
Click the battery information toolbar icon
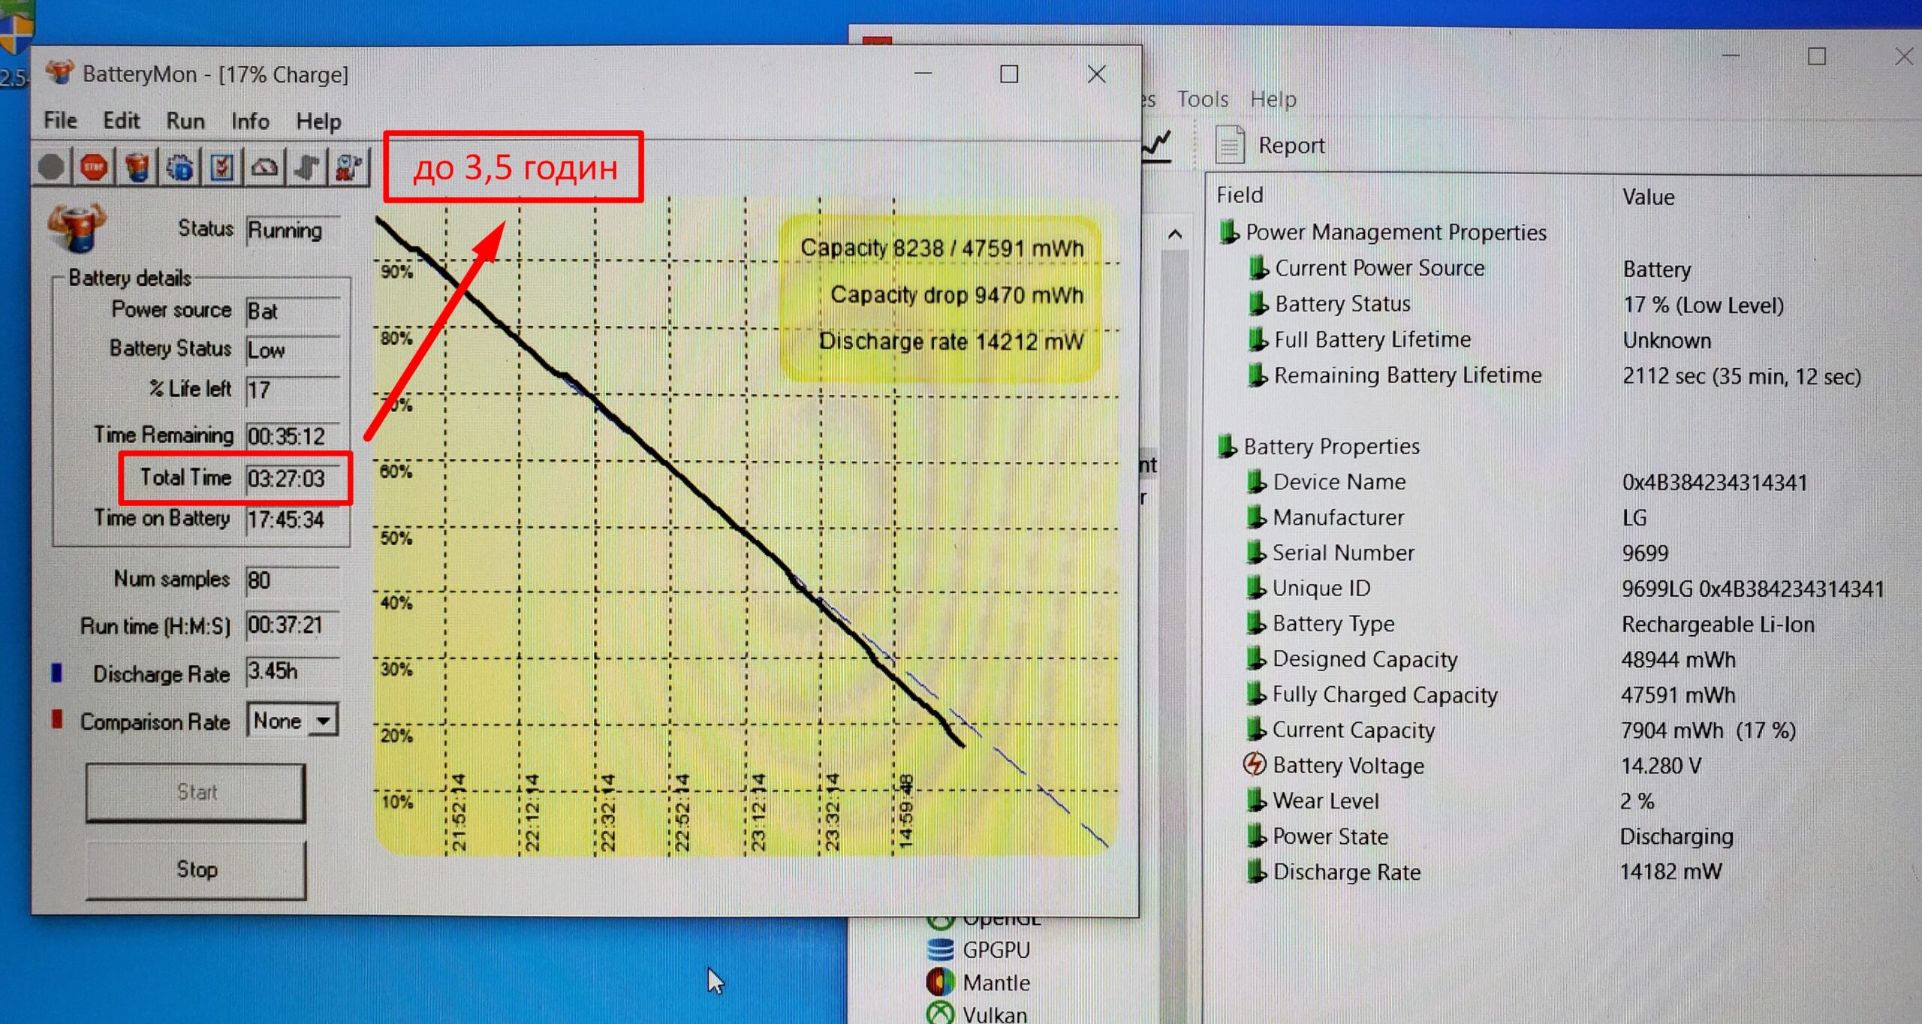[x=137, y=167]
